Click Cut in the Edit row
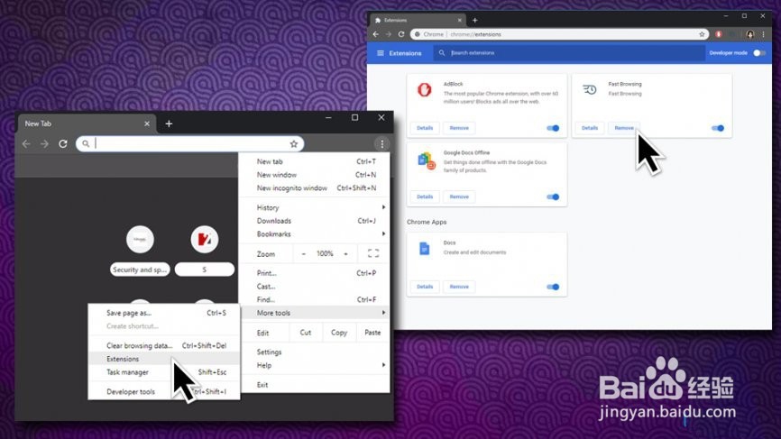781x439 pixels. 306,333
